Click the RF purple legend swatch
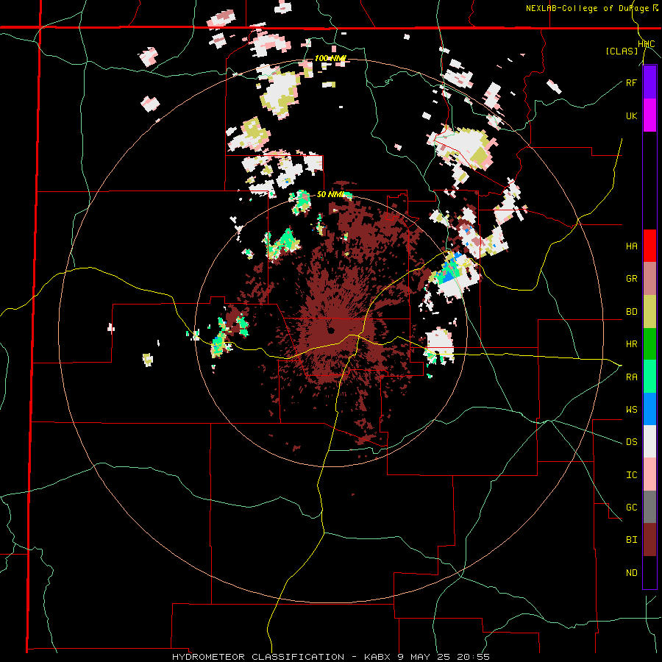 tap(649, 82)
